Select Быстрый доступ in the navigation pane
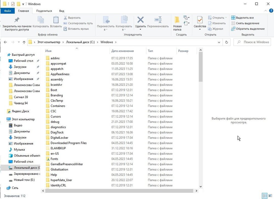 pyautogui.click(x=23, y=55)
